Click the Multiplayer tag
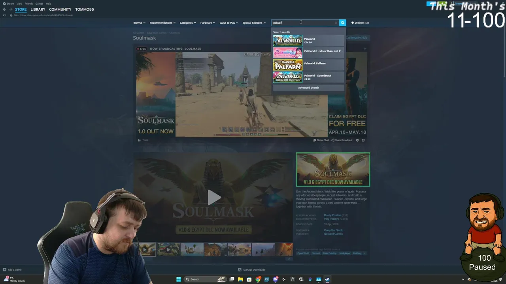The height and width of the screenshot is (284, 506). click(x=345, y=253)
